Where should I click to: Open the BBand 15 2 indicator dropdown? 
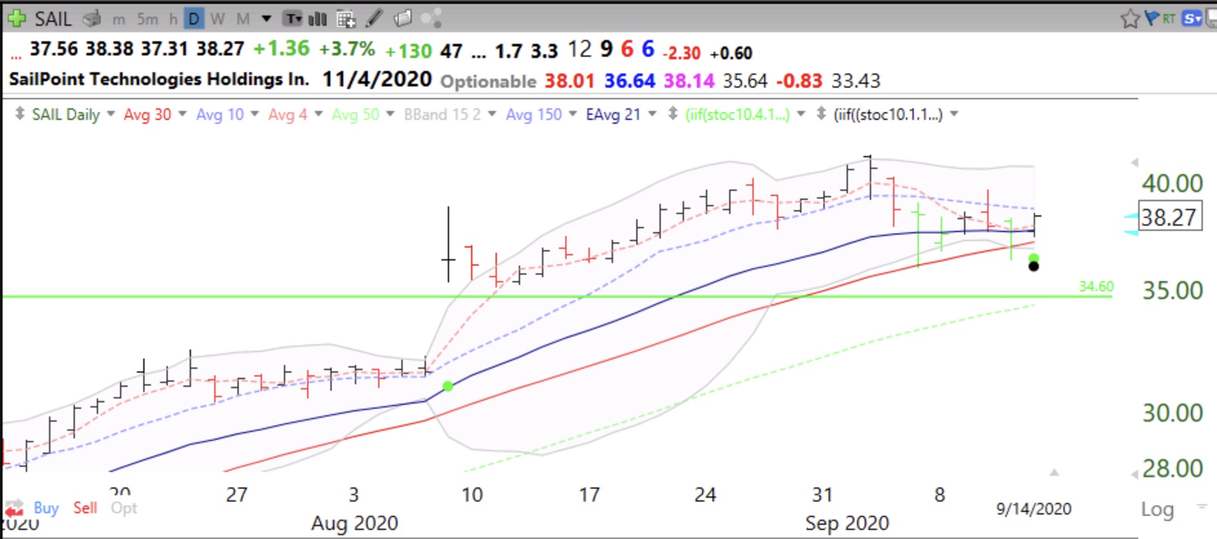point(492,114)
